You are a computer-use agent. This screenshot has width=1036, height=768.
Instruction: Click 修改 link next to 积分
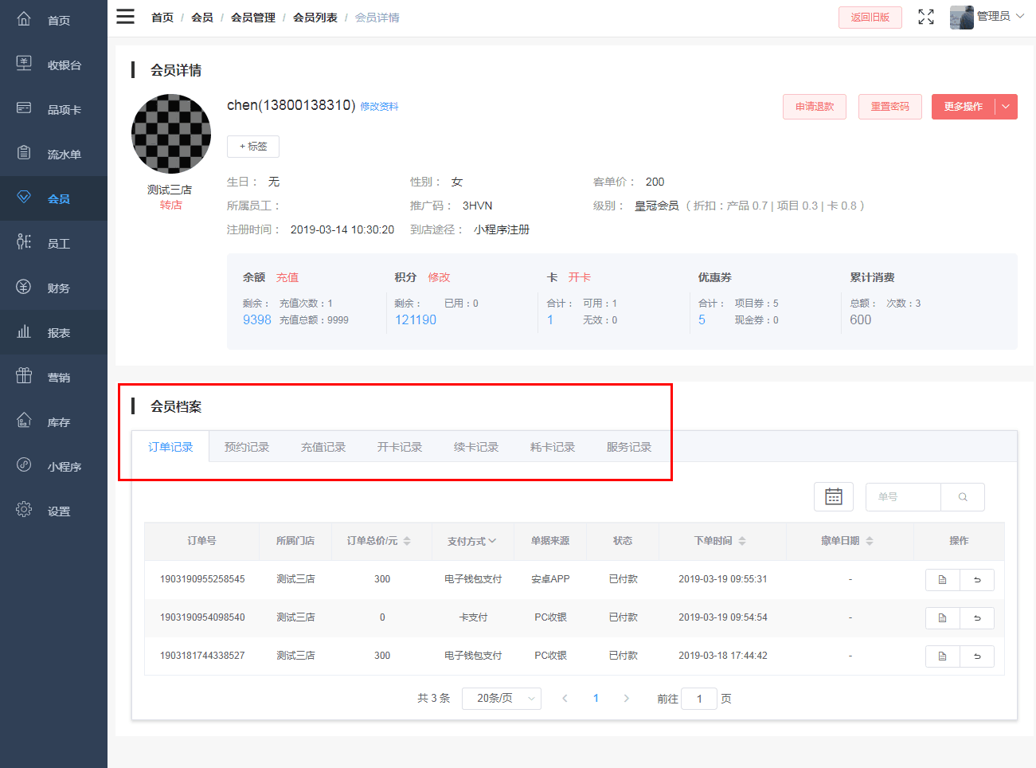pos(440,277)
